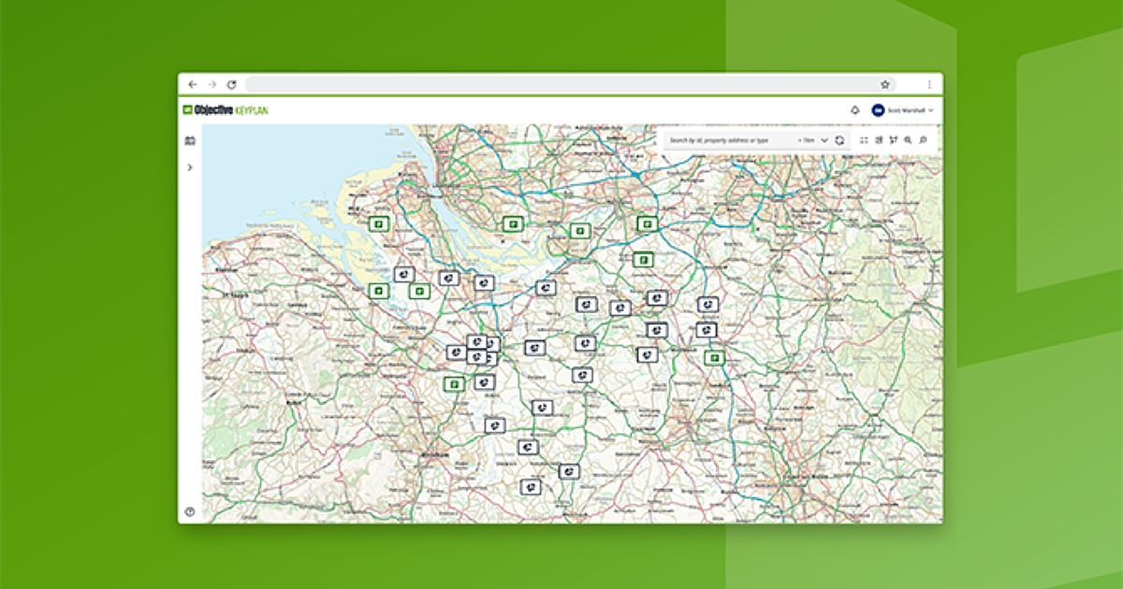Click the locate target icon beside search

point(839,140)
